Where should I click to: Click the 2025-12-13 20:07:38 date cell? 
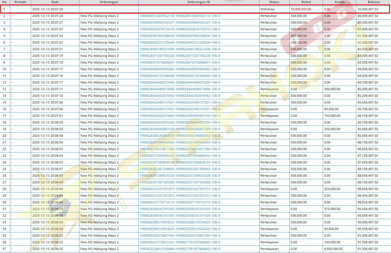(47, 9)
